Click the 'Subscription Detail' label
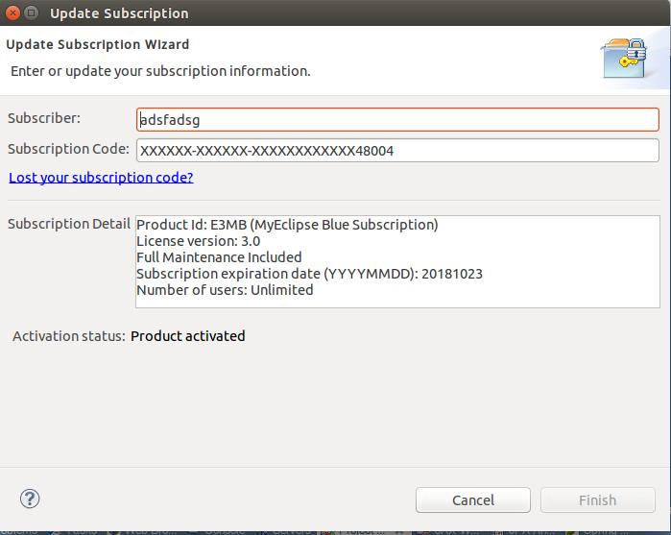The width and height of the screenshot is (671, 535). pyautogui.click(x=69, y=224)
